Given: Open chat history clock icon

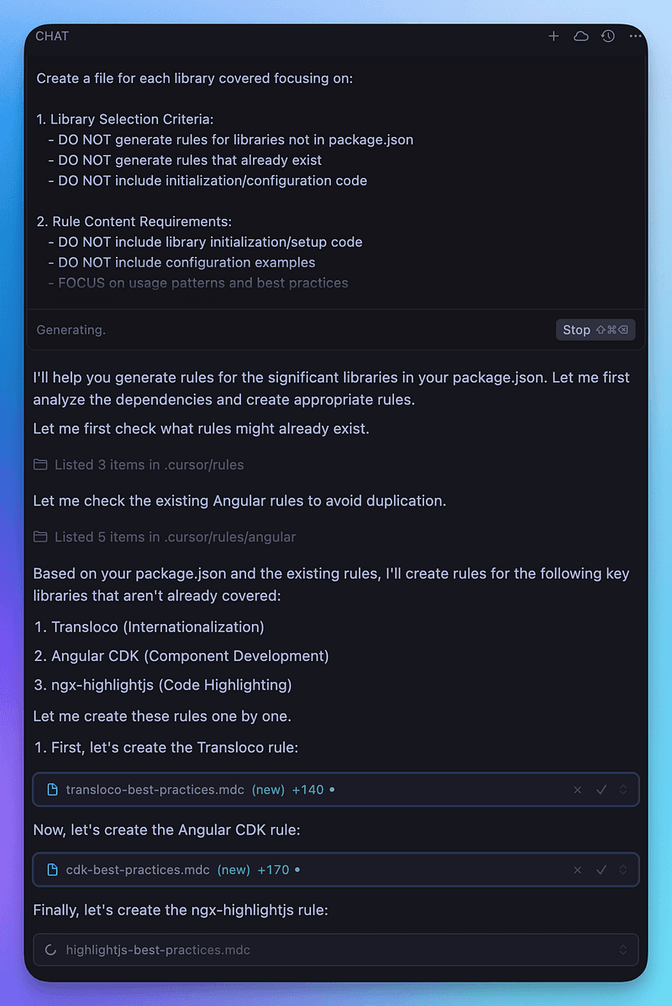Looking at the screenshot, I should (608, 36).
